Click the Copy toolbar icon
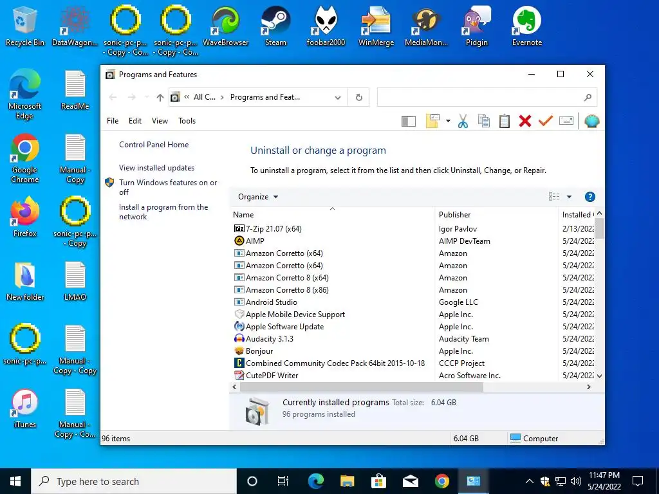This screenshot has height=494, width=659. pos(484,122)
